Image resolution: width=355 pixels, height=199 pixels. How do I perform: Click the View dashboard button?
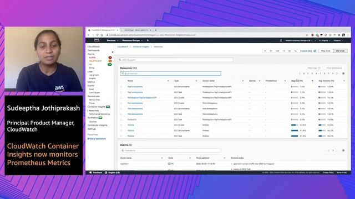(x=334, y=68)
